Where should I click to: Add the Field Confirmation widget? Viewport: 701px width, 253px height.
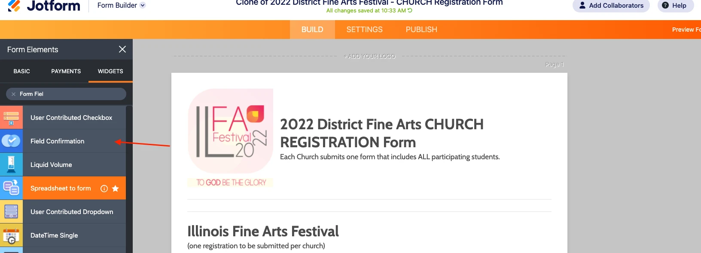coord(74,141)
